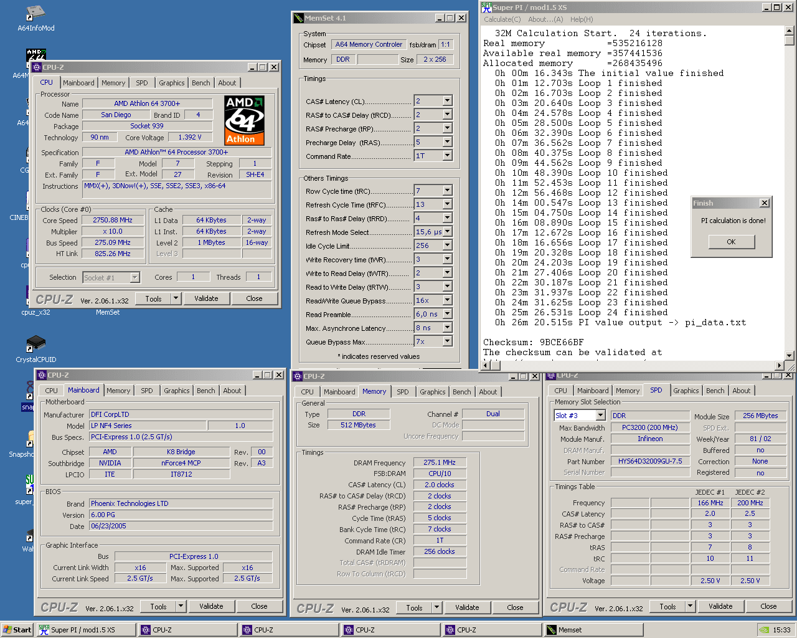This screenshot has width=797, height=638.
Task: Click the AMD Athlon 64 logo
Action: click(244, 120)
